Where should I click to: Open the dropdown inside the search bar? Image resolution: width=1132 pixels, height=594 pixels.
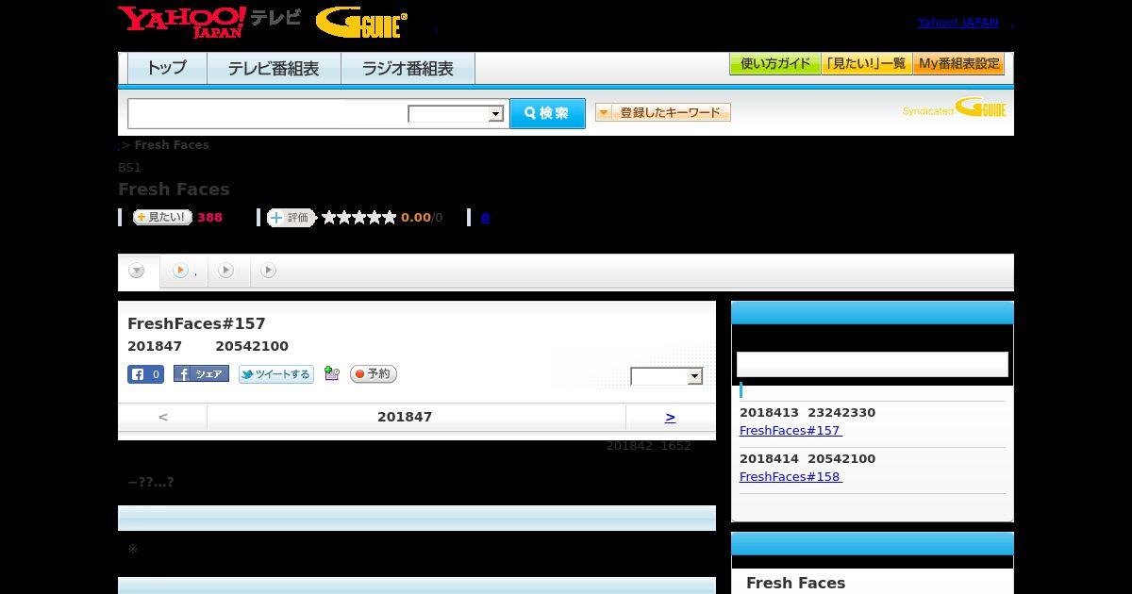(456, 114)
